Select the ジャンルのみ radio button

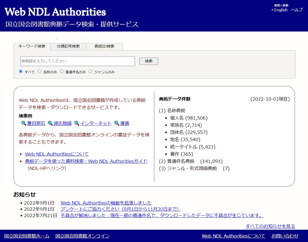click(90, 71)
